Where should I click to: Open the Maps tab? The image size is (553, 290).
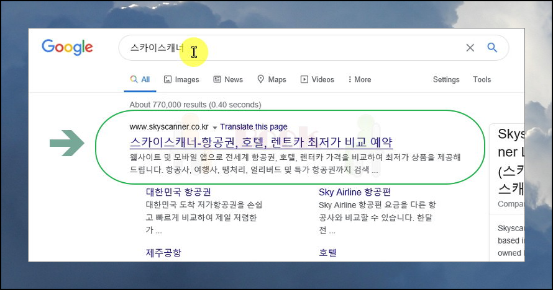click(272, 79)
